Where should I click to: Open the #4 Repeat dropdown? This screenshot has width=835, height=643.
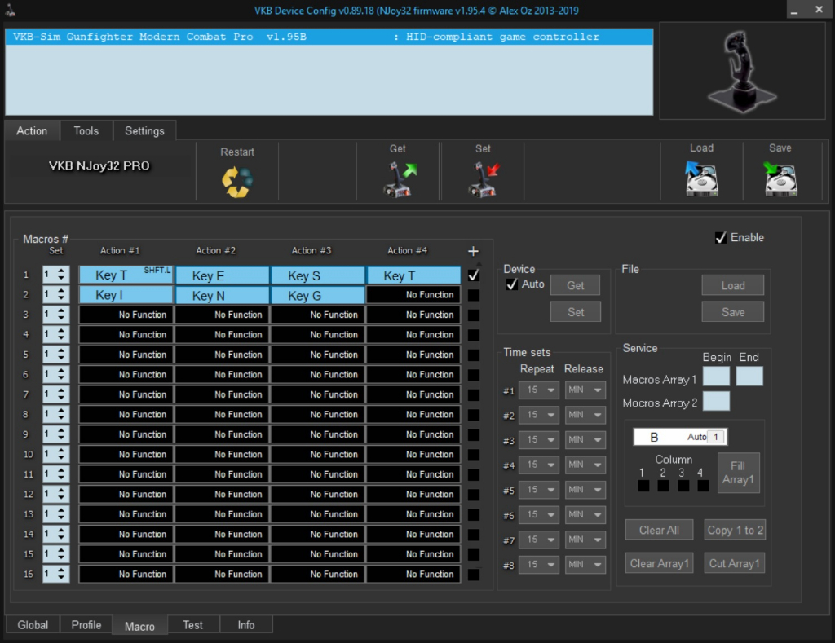[x=539, y=465]
